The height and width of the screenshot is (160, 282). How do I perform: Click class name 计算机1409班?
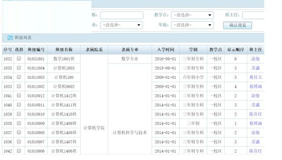pyautogui.click(x=64, y=123)
